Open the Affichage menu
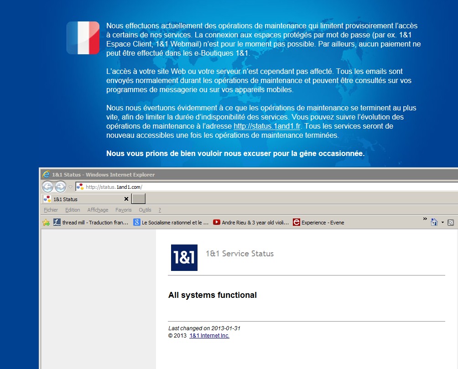The image size is (458, 369). pyautogui.click(x=98, y=210)
